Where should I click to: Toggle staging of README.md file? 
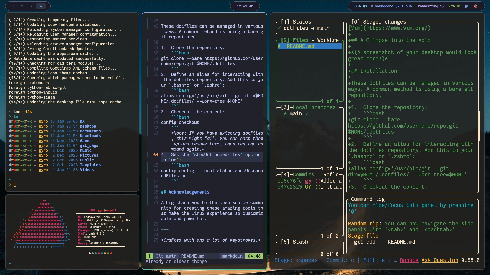(300, 46)
